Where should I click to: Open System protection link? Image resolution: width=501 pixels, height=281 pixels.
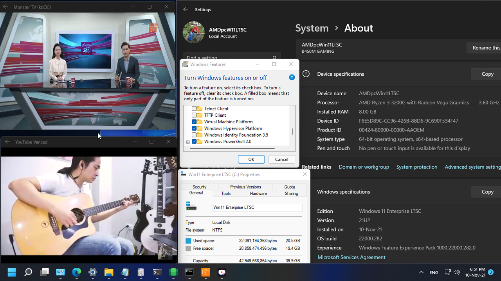pyautogui.click(x=417, y=167)
